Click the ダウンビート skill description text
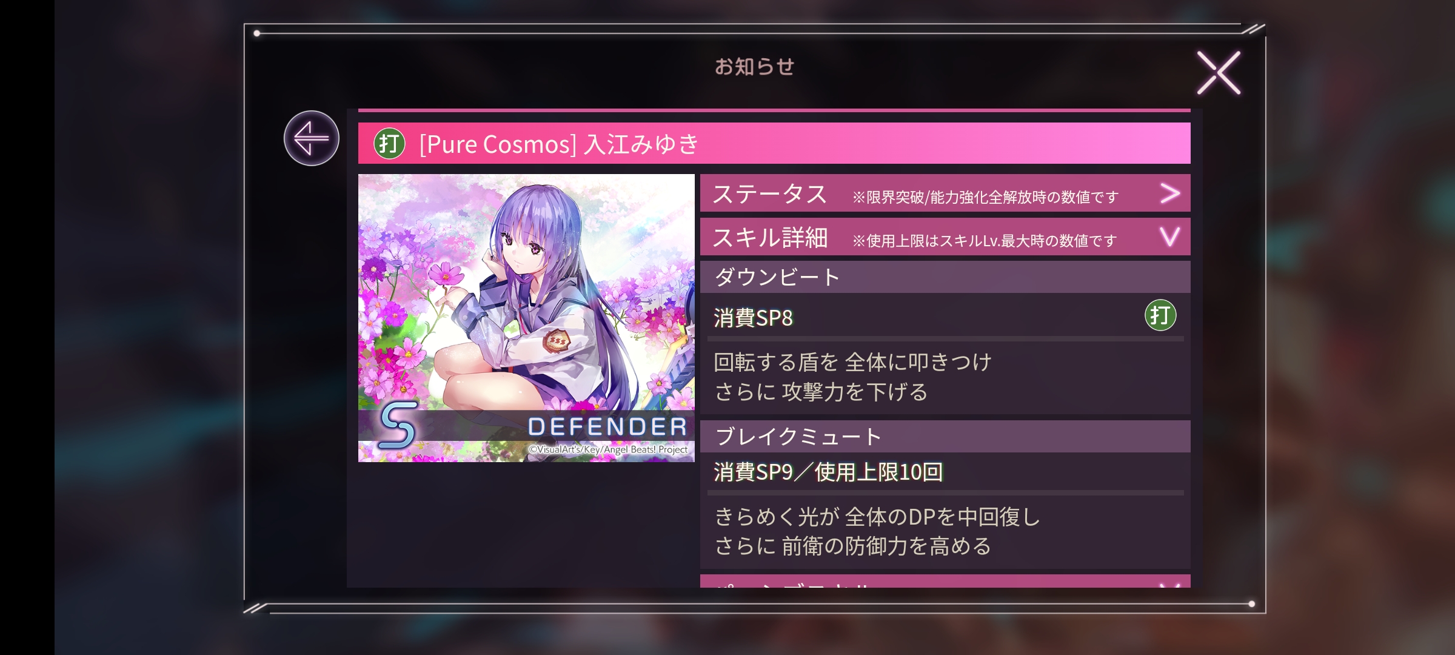The width and height of the screenshot is (1455, 655). 852,377
